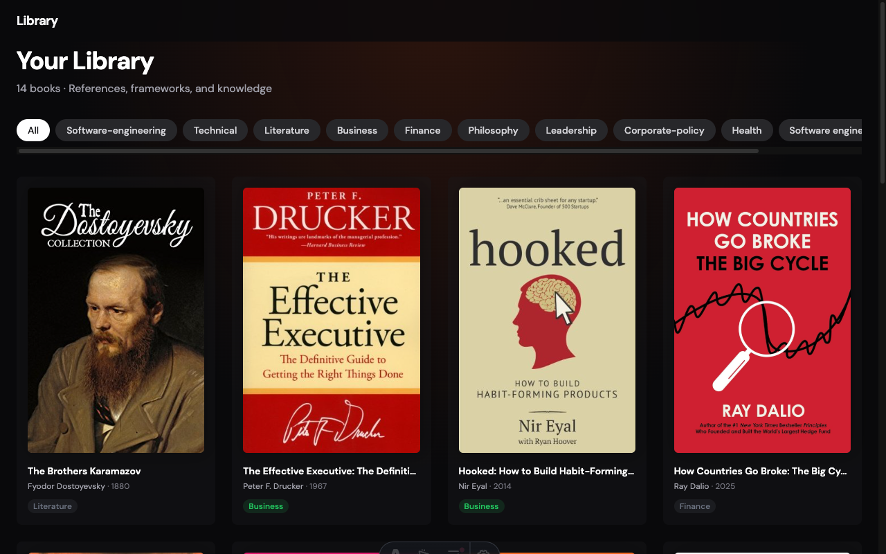Toggle the Technical genre filter
The width and height of the screenshot is (886, 554).
[x=215, y=130]
